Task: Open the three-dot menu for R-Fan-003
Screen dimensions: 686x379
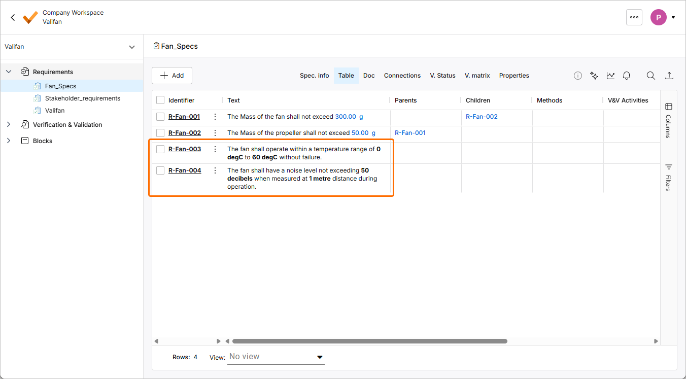Action: (215, 149)
